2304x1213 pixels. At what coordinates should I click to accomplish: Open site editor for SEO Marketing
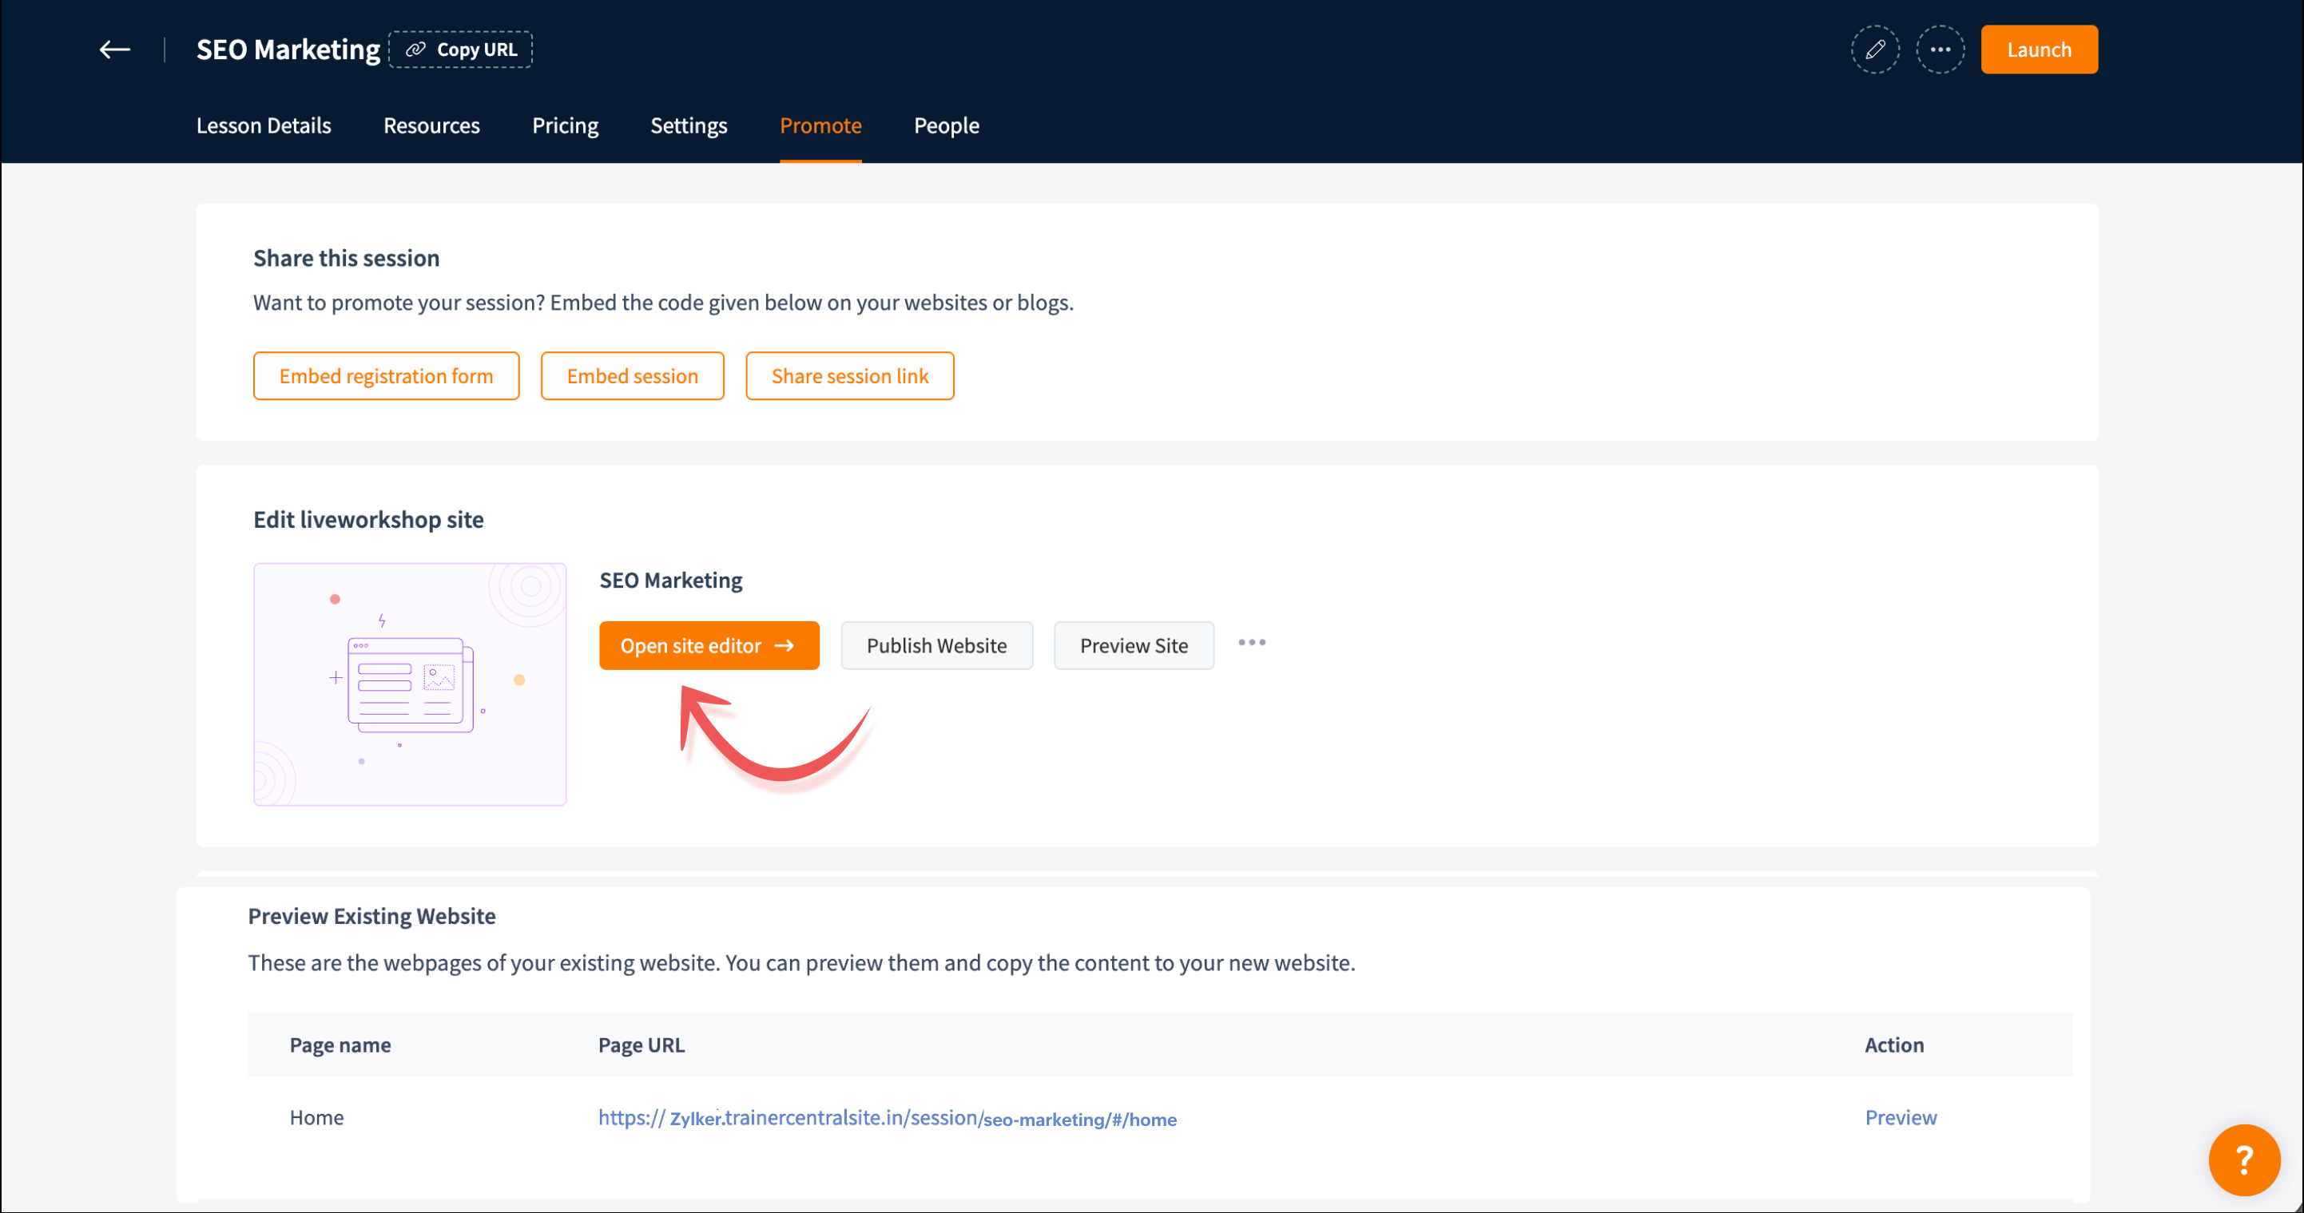[x=709, y=645]
